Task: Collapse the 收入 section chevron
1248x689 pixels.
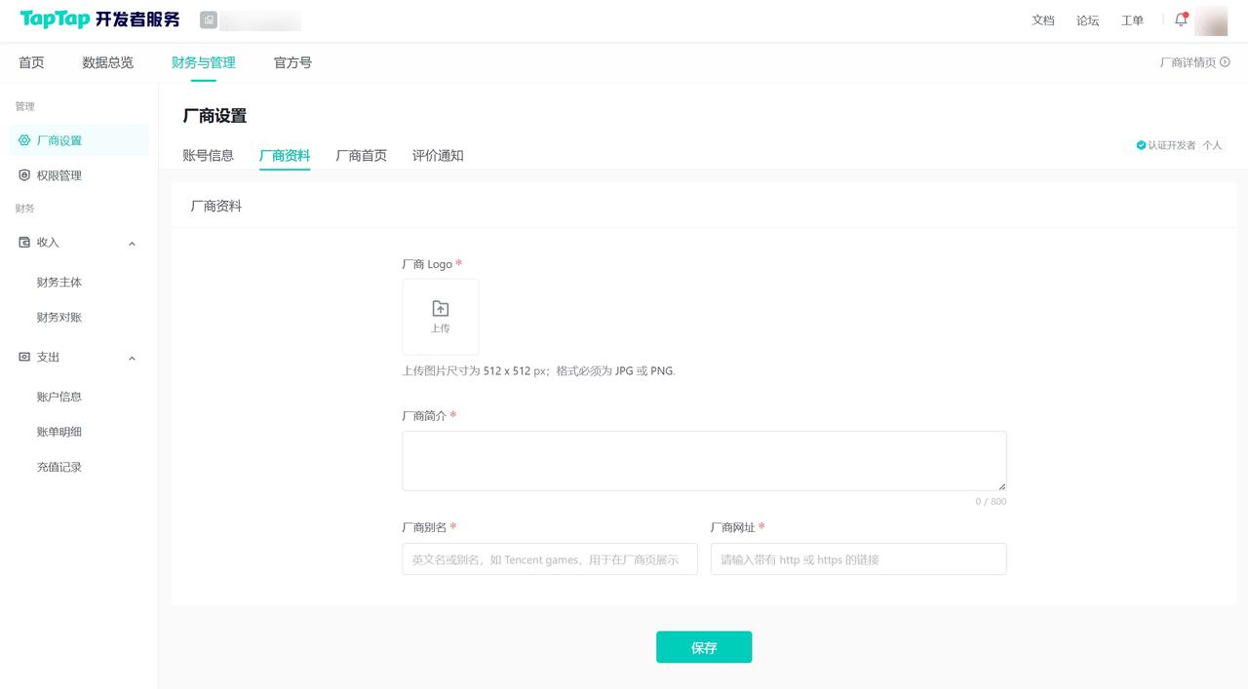Action: point(133,244)
